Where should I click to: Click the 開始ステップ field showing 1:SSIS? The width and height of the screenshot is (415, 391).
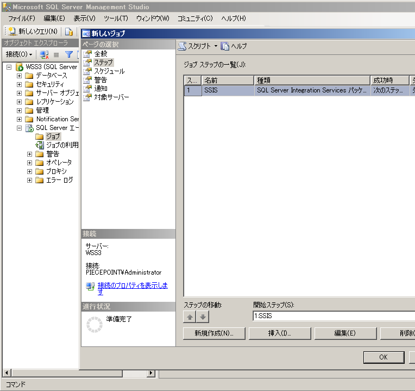[334, 316]
